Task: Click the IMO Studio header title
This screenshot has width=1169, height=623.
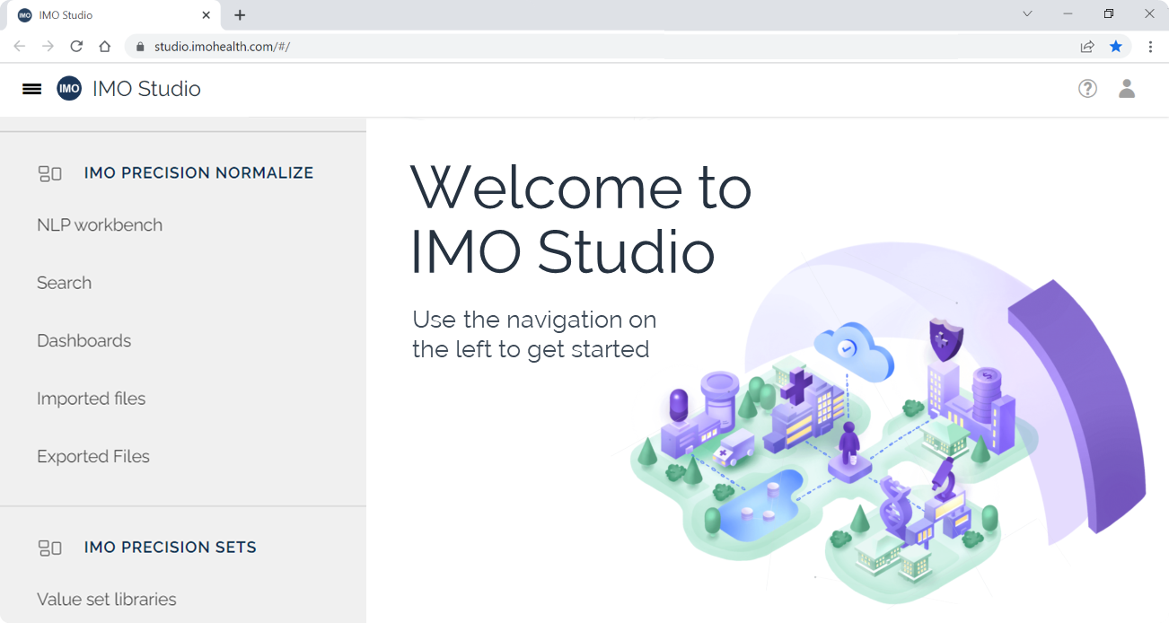Action: [146, 89]
